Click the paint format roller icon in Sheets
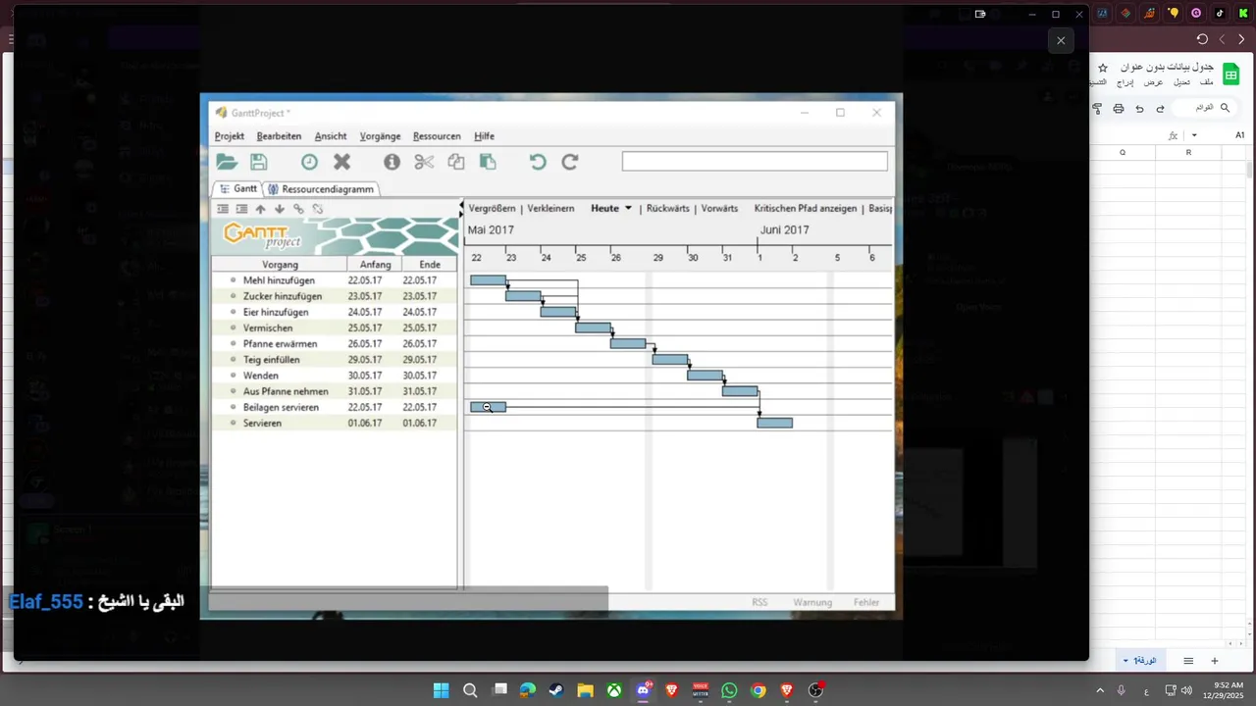Viewport: 1256px width, 706px height. click(1097, 109)
